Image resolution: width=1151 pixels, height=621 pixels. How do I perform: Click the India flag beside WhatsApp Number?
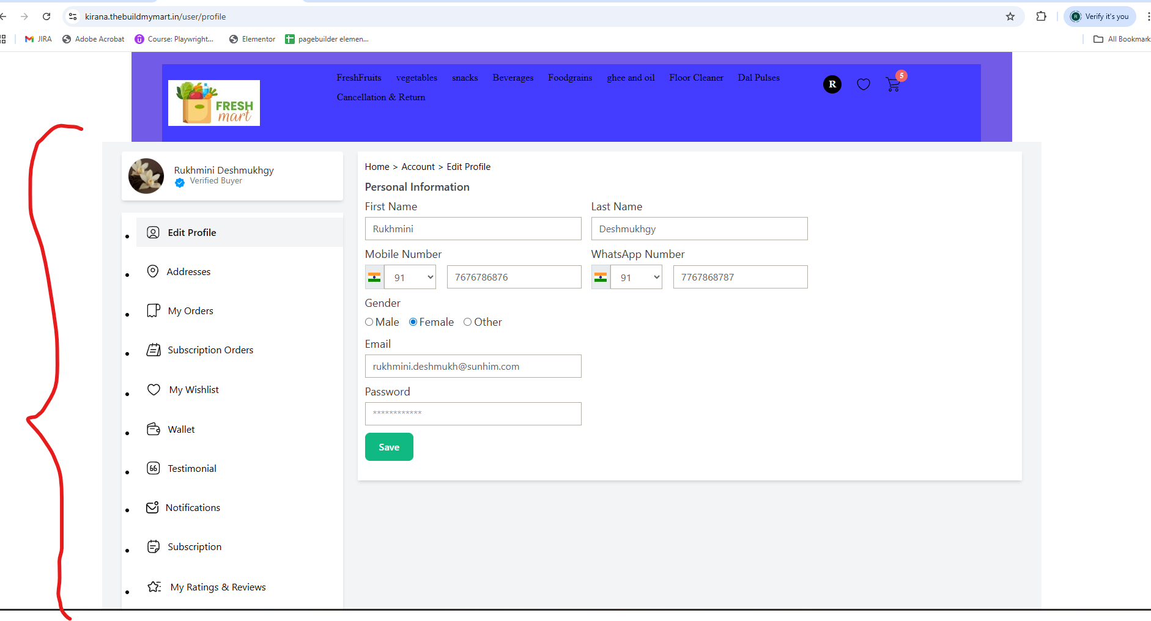pos(601,277)
